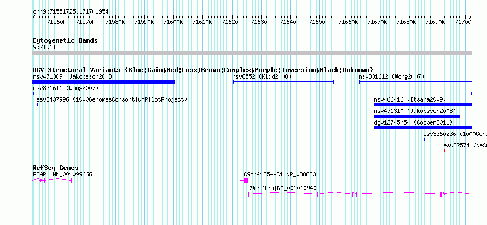Screen dimensions: 487x225
Task: Select the nsv831612 thin blue span line
Action: 415,82
